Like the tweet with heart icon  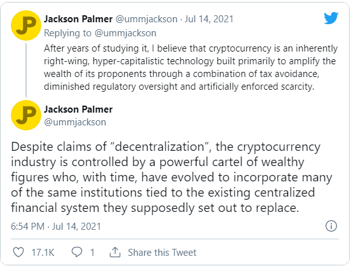[18, 253]
